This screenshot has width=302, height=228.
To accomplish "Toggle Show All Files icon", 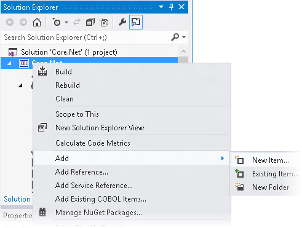I will pyautogui.click(x=104, y=22).
